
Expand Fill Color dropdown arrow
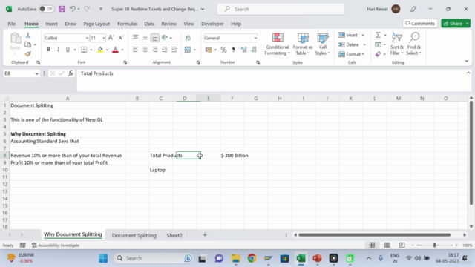click(107, 50)
